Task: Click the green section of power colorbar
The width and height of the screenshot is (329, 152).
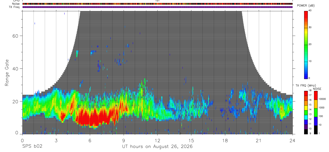Action: [x=306, y=44]
